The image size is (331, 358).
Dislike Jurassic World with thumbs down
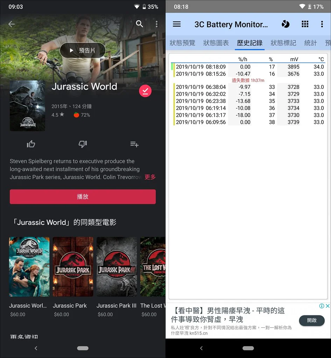[x=83, y=144]
